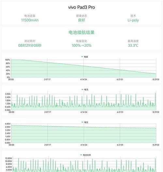
Task: Select the 08时29分08秒 duration value
Action: click(x=30, y=45)
